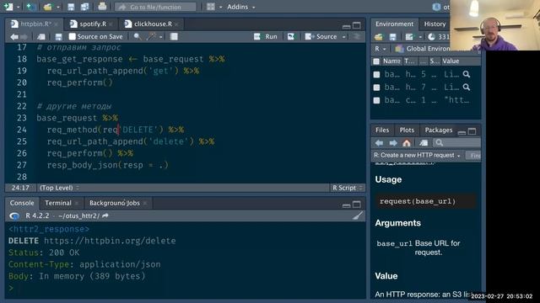Sort Environment variables by Name column header
This screenshot has width=540, height=303.
coord(391,61)
